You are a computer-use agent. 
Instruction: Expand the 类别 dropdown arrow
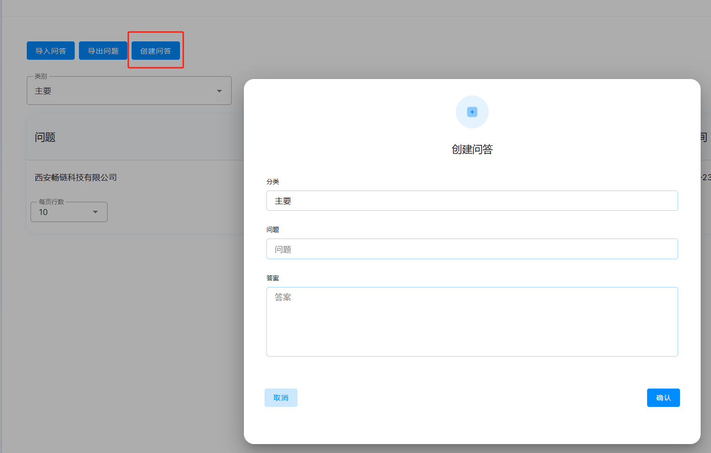point(219,91)
